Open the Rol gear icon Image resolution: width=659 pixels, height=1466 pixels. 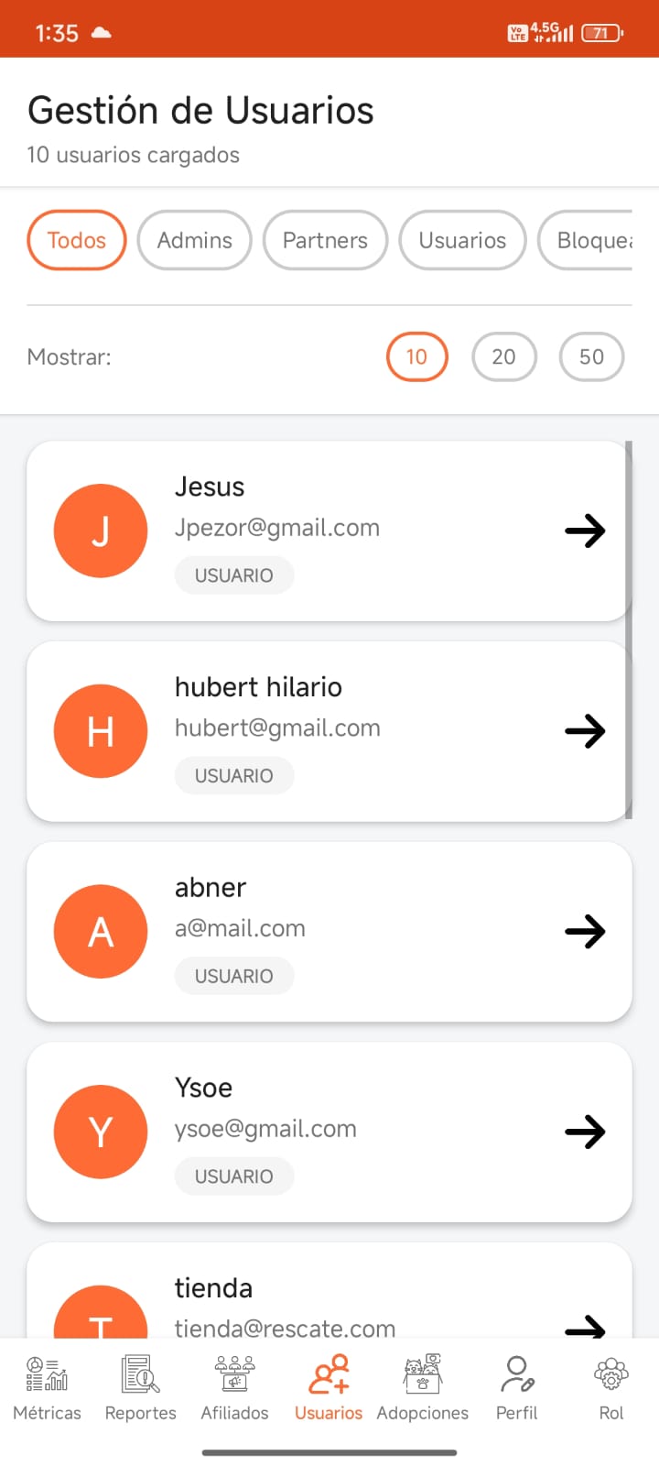tap(611, 1374)
